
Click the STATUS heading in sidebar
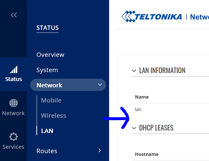pyautogui.click(x=47, y=28)
